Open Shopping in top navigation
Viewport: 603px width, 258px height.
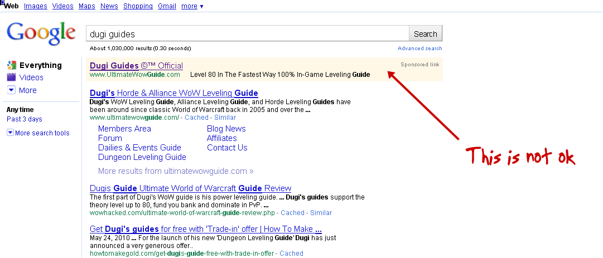138,6
